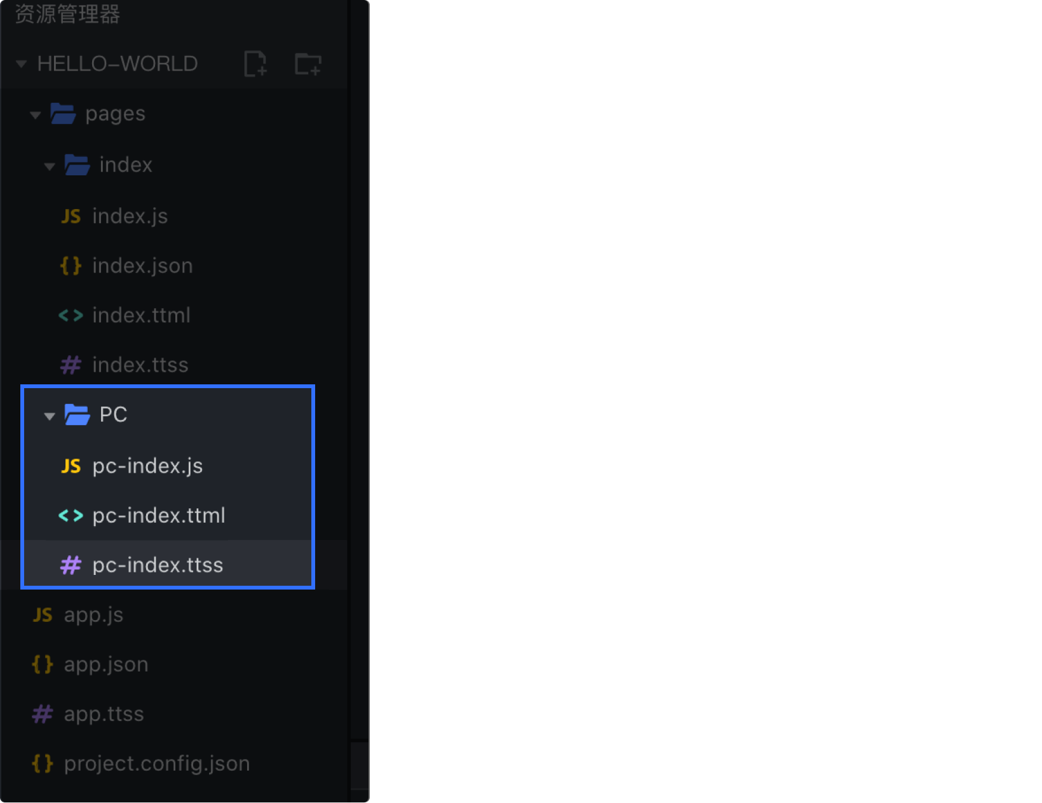
Task: Open the index.ttss stylesheet
Action: (140, 365)
